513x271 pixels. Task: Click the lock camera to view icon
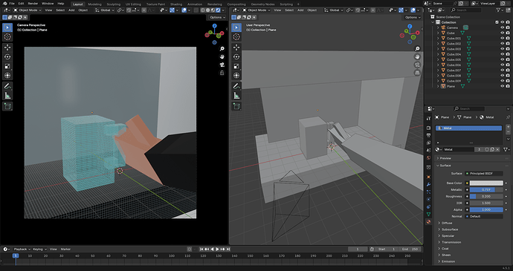(x=222, y=73)
